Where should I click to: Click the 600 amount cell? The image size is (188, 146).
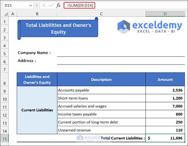click(165, 114)
